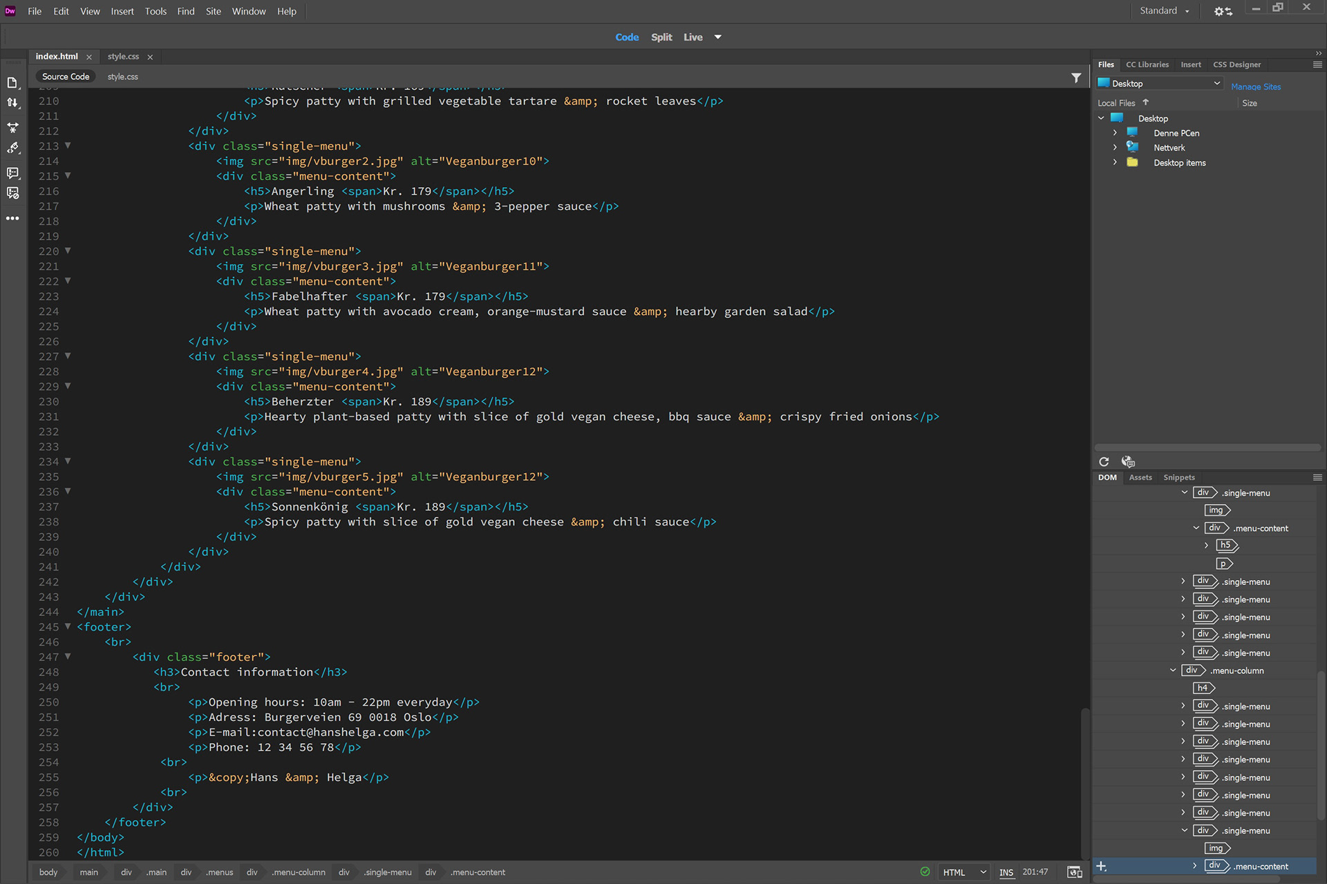This screenshot has width=1327, height=884.
Task: Collapse panels with the double-arrow icon
Action: point(1319,53)
